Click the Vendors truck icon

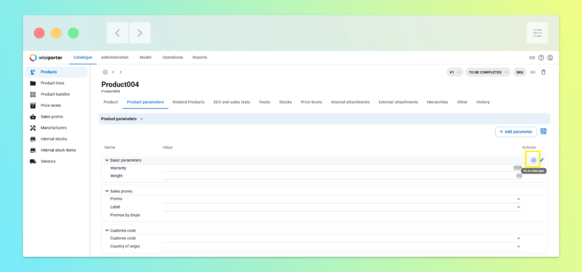[x=32, y=161]
